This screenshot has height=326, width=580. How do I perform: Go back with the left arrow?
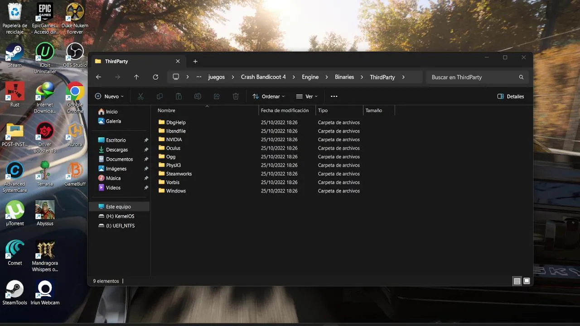[98, 77]
